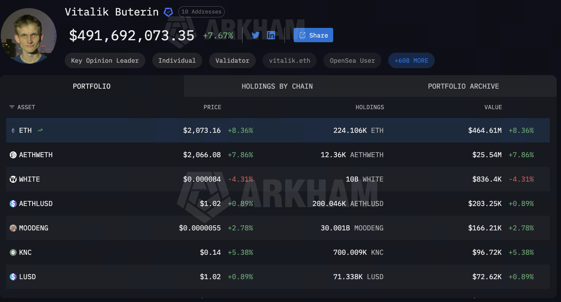Click the 224.106K ETH holdings

tap(358, 130)
